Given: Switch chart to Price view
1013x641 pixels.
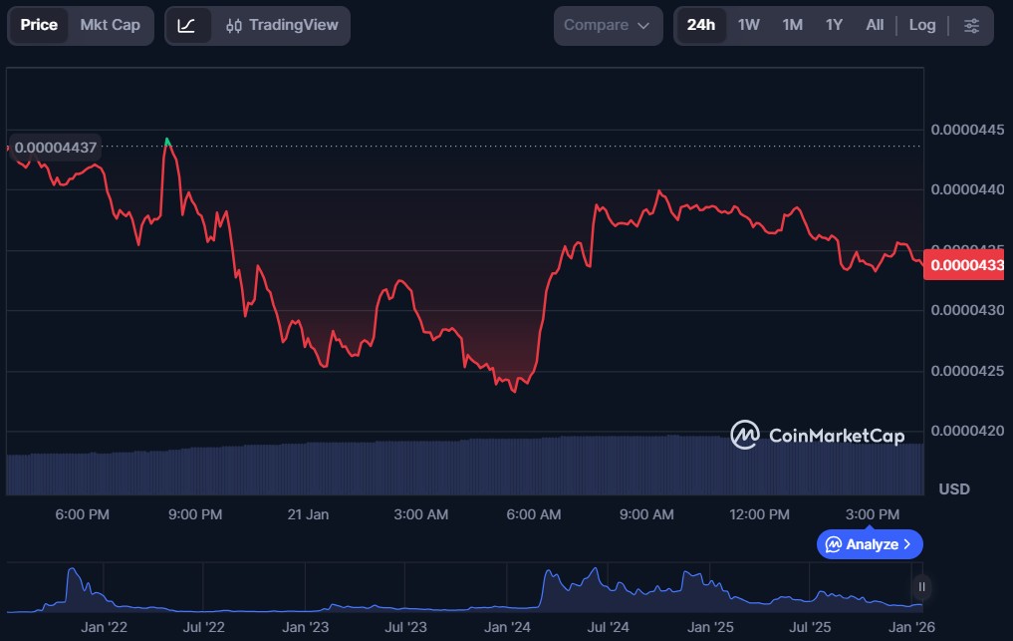Looking at the screenshot, I should pyautogui.click(x=39, y=25).
